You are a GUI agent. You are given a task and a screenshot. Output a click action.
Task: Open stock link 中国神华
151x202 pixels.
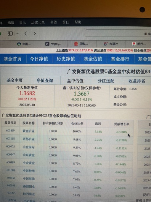tap(29, 171)
